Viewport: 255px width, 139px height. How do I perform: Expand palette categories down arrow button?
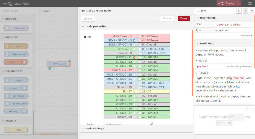click(x=31, y=137)
